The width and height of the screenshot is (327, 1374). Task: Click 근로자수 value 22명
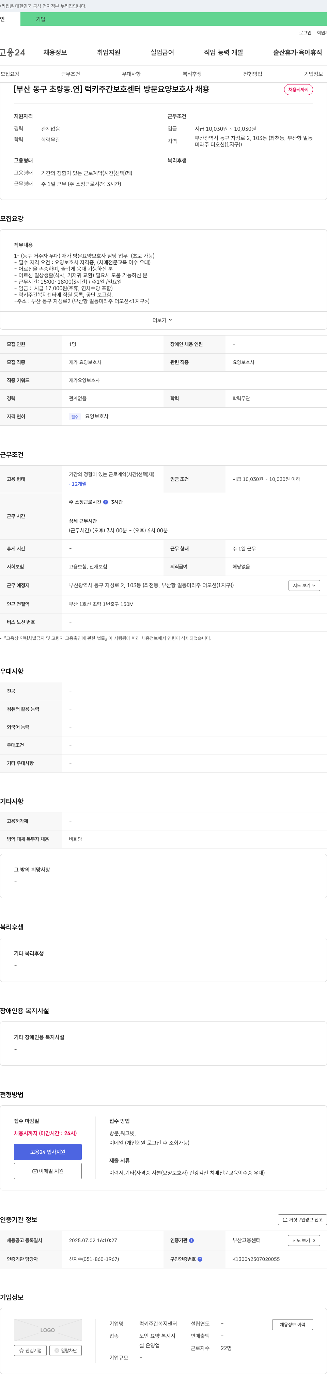click(226, 1348)
